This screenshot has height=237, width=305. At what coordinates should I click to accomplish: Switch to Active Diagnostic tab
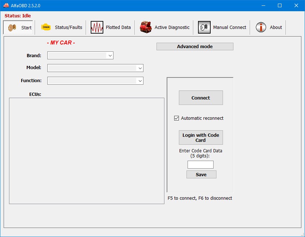(x=164, y=27)
